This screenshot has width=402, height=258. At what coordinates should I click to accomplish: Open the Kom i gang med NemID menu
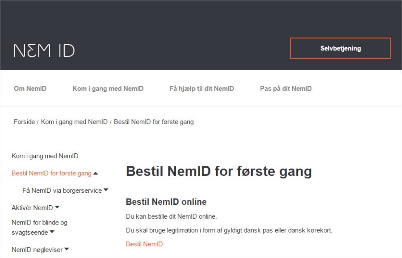click(x=108, y=88)
